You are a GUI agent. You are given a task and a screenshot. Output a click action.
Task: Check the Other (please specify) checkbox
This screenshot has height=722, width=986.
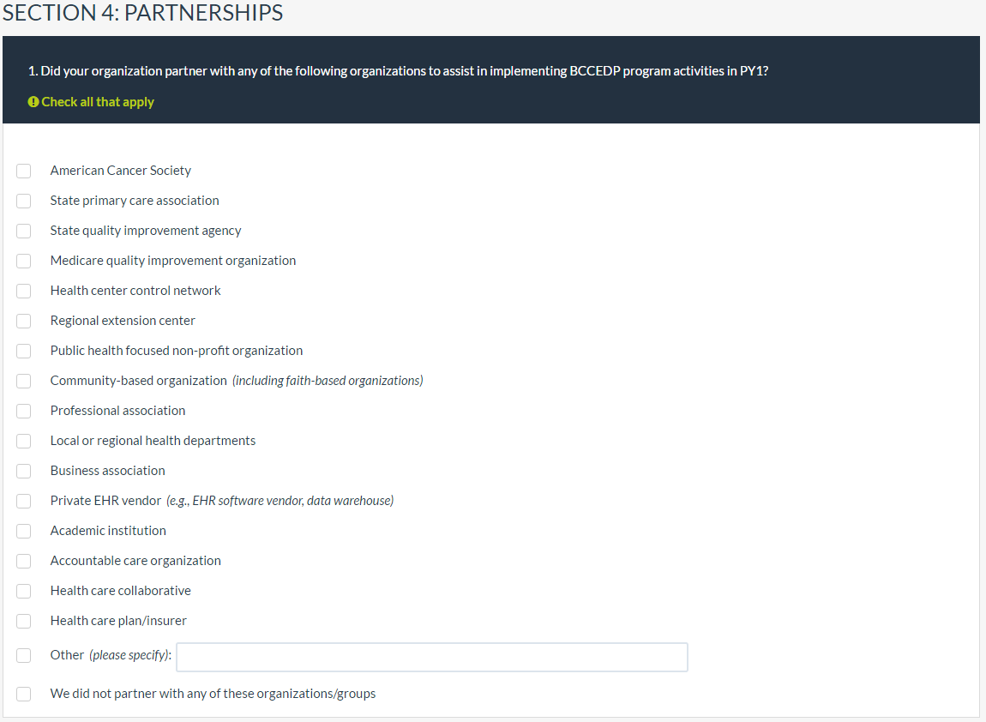pyautogui.click(x=24, y=655)
